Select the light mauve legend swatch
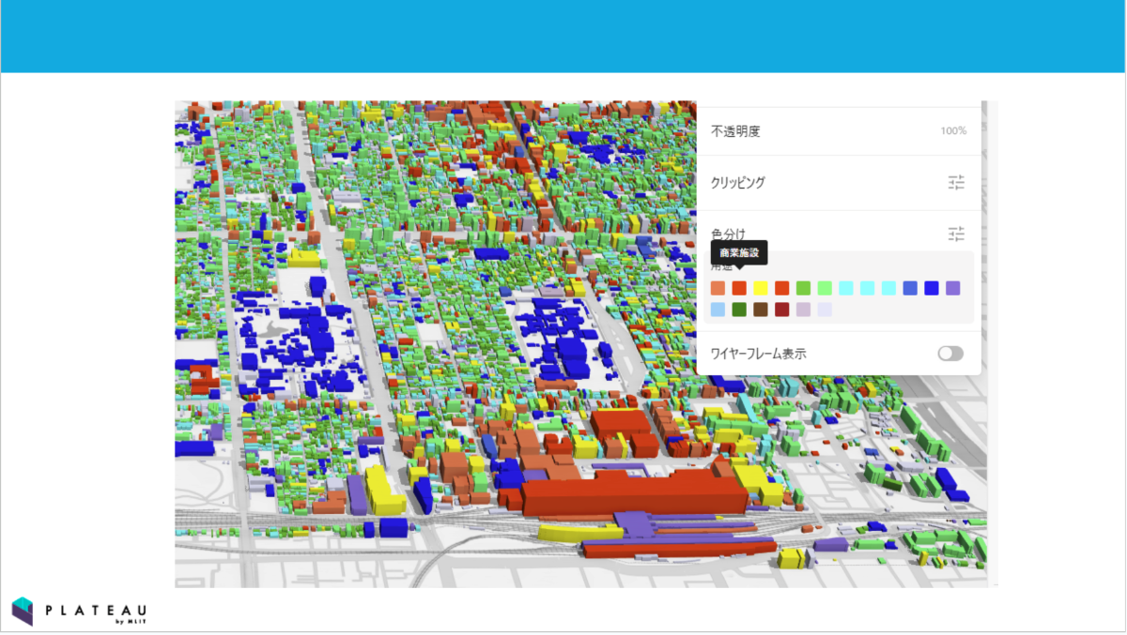The height and width of the screenshot is (635, 1127). (803, 310)
